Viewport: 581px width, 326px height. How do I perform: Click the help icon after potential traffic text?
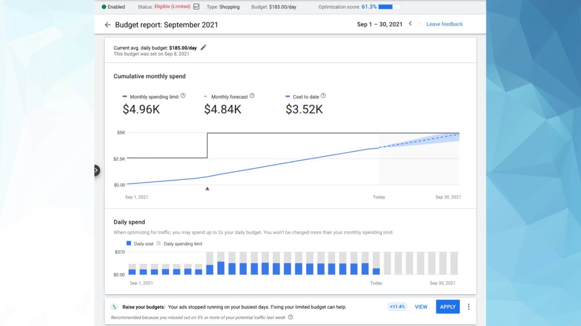coord(290,318)
